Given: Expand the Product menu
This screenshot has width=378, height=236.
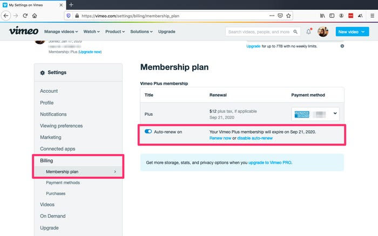Looking at the screenshot, I should tap(115, 31).
